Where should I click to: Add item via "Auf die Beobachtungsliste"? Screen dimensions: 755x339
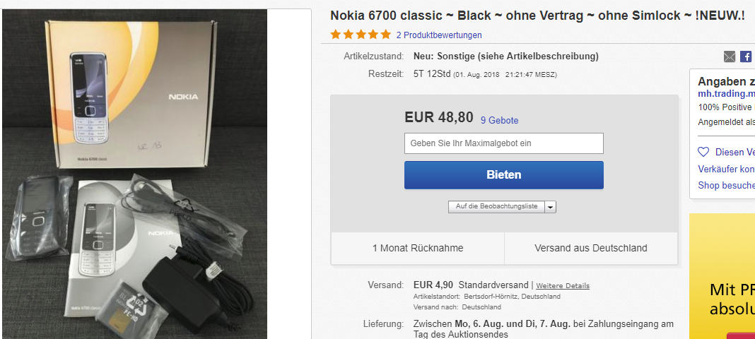tap(496, 207)
